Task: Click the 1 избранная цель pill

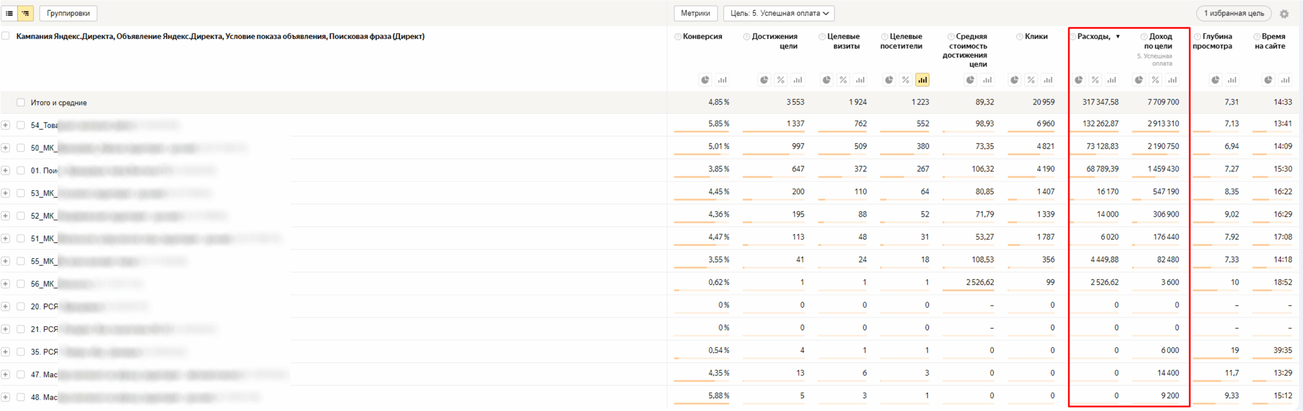Action: (1233, 13)
